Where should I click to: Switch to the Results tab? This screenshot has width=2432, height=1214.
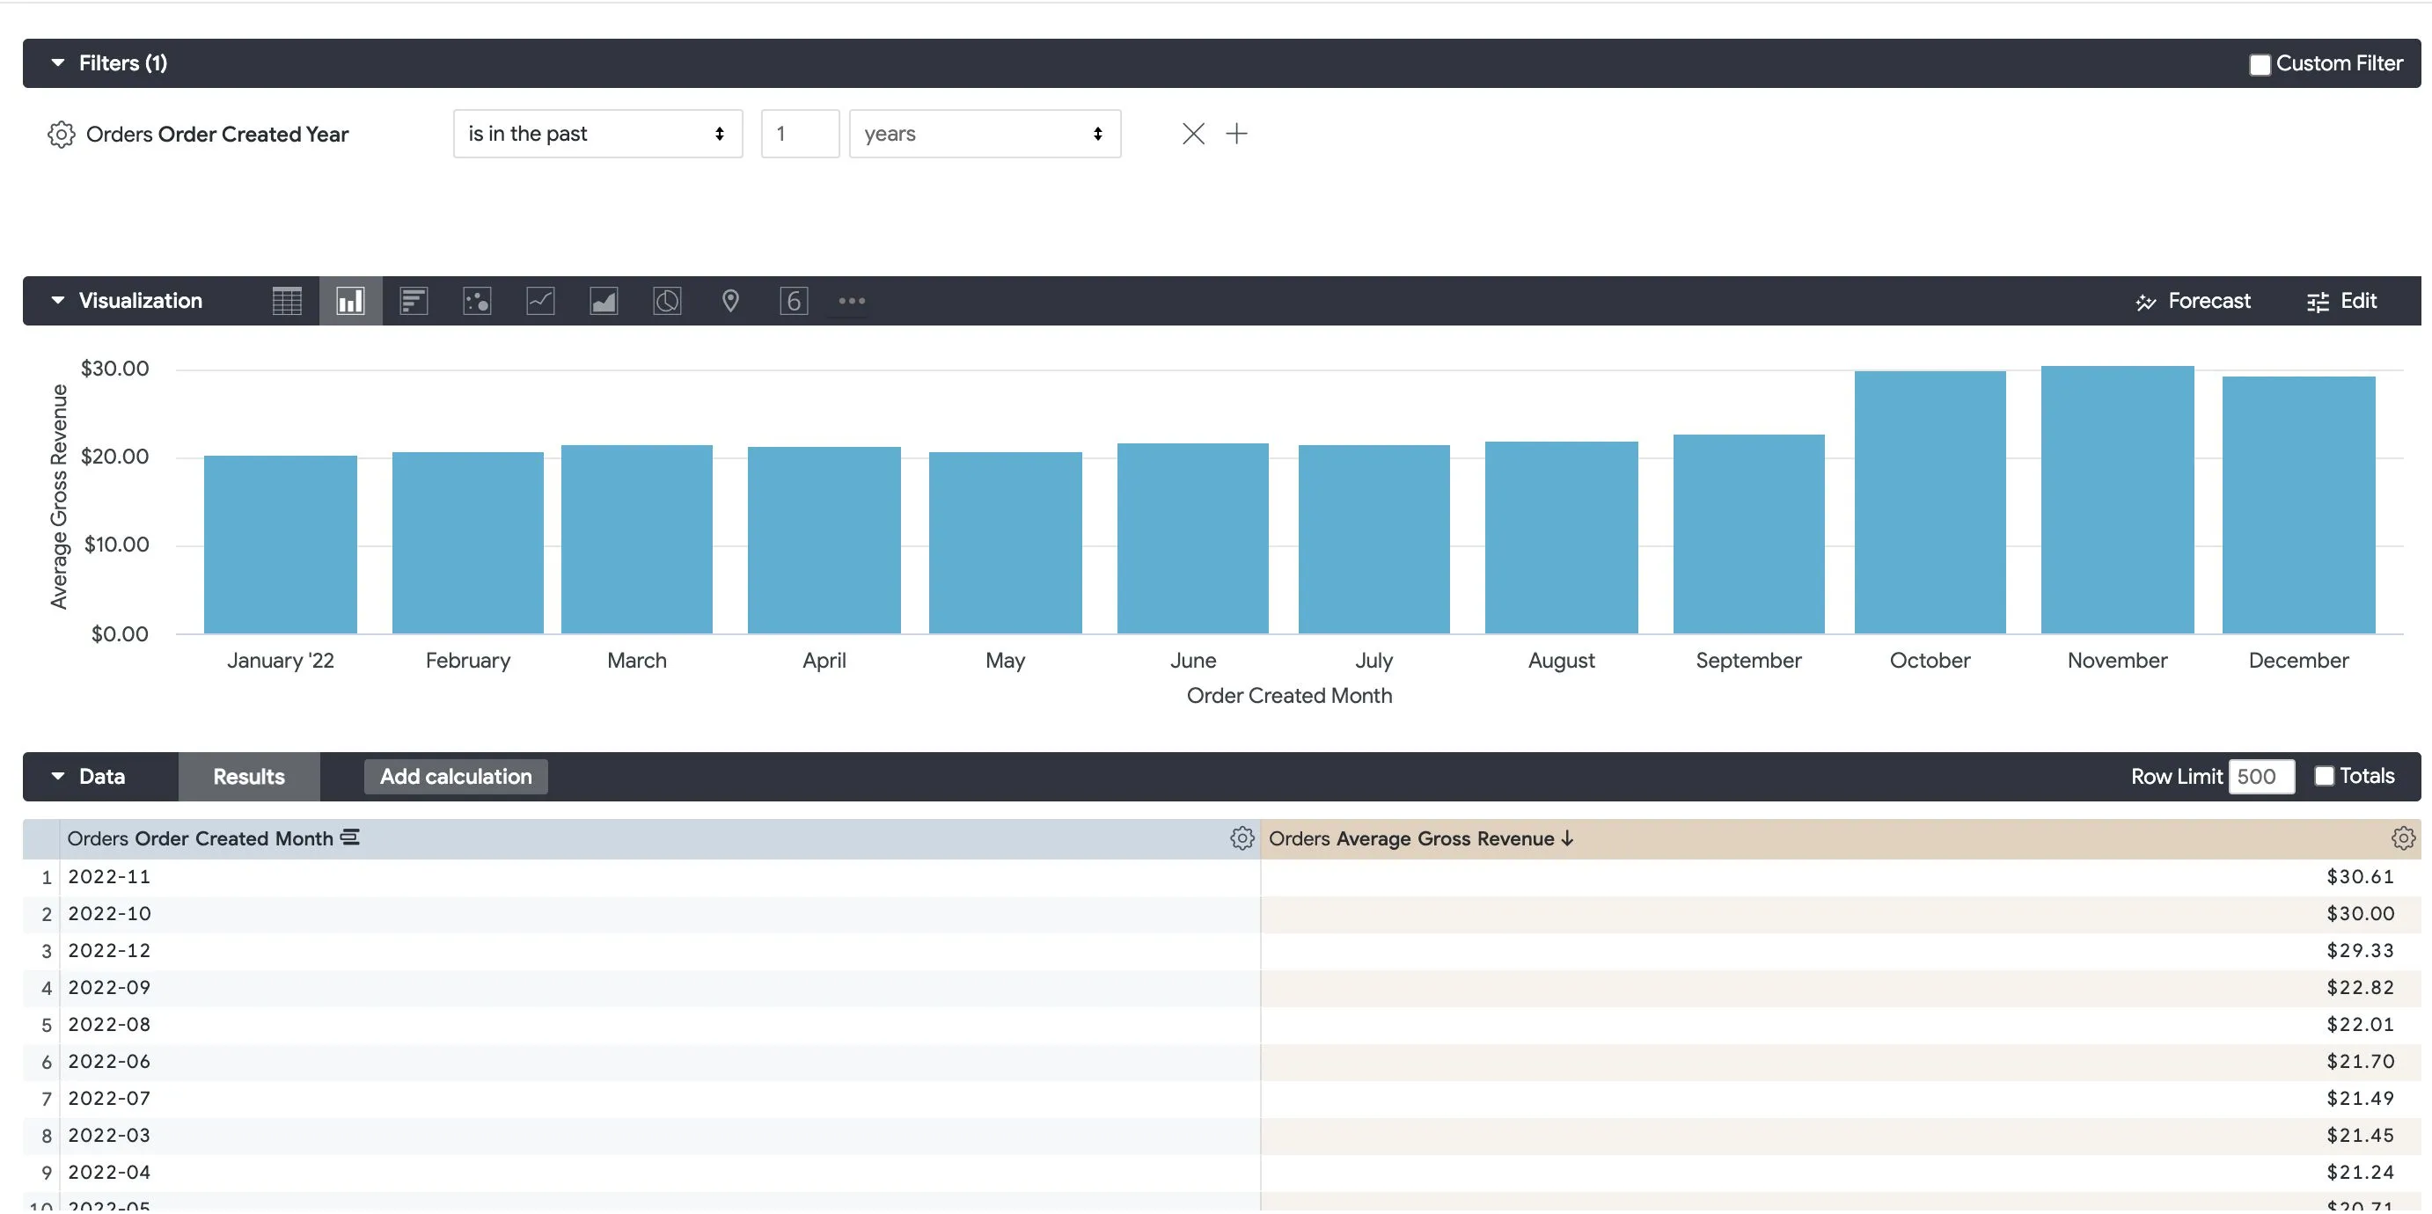(x=248, y=777)
